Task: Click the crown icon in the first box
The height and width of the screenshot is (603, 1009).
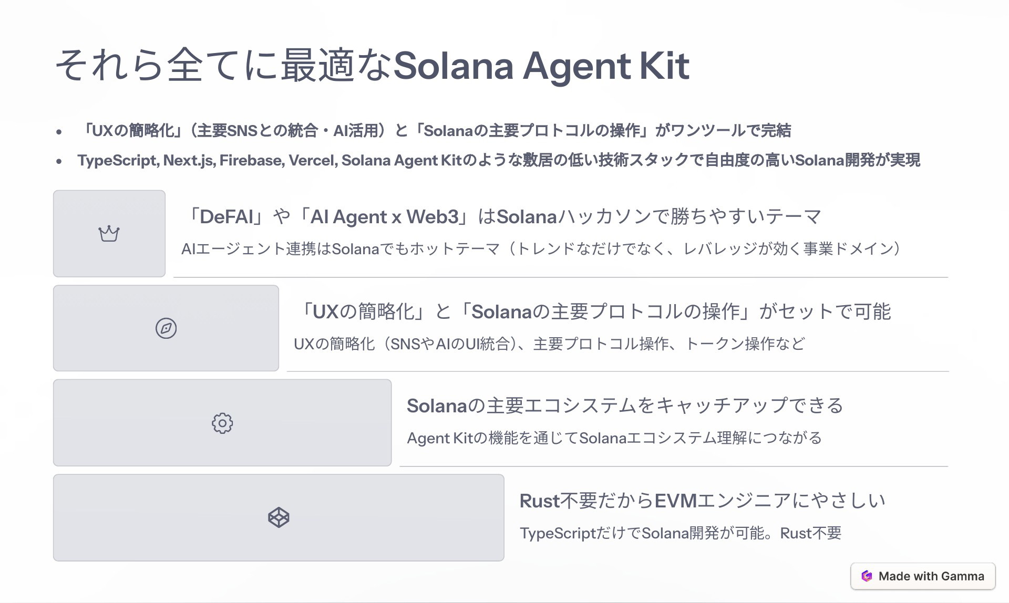Action: (109, 234)
